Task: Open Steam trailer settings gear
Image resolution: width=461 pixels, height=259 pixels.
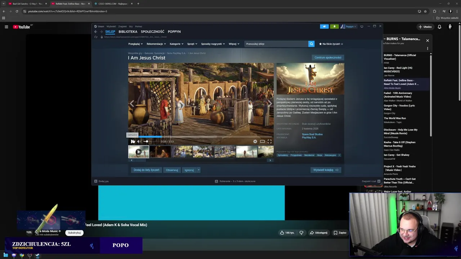Action: [x=255, y=141]
